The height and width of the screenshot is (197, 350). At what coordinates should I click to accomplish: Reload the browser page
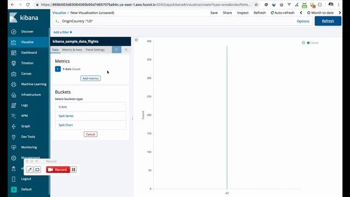[x=28, y=4]
